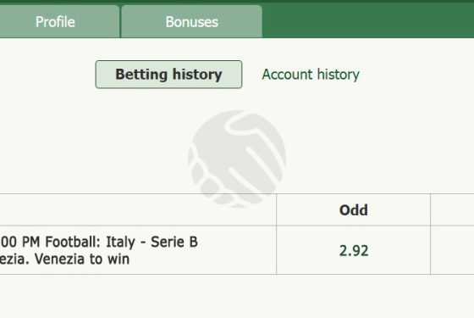Image resolution: width=474 pixels, height=318 pixels.
Task: Click the handshake football watermark logo
Action: point(237,159)
